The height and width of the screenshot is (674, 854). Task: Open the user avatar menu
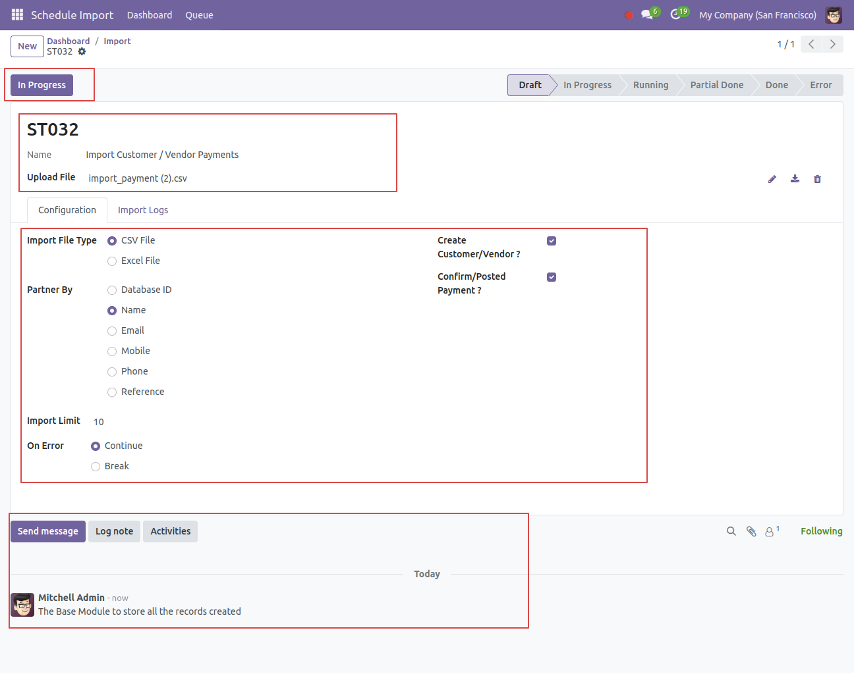pyautogui.click(x=834, y=15)
